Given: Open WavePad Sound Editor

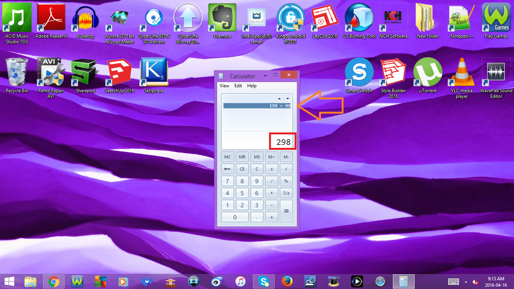Looking at the screenshot, I should 496,71.
